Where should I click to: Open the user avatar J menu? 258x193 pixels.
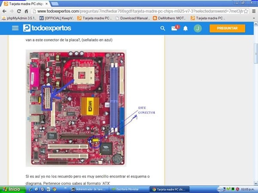[198, 28]
